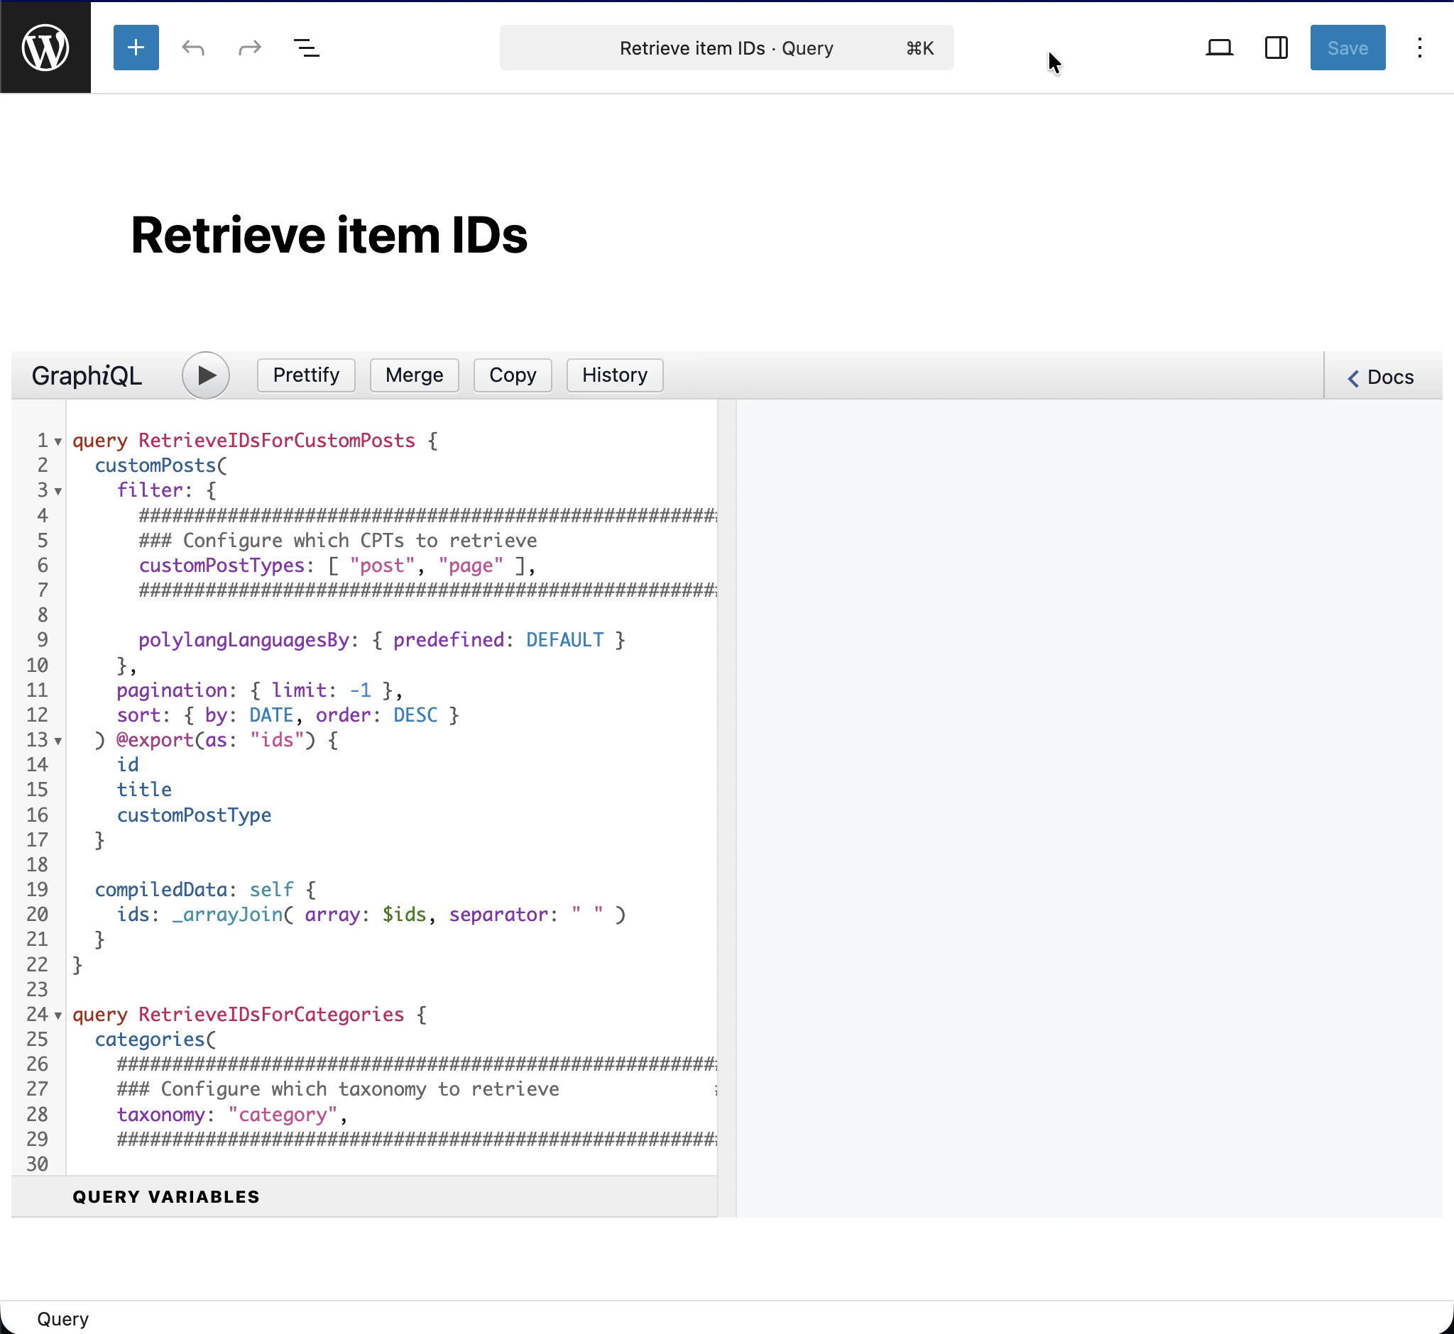Expand the Query Variables section
This screenshot has height=1334, width=1454.
click(x=165, y=1196)
